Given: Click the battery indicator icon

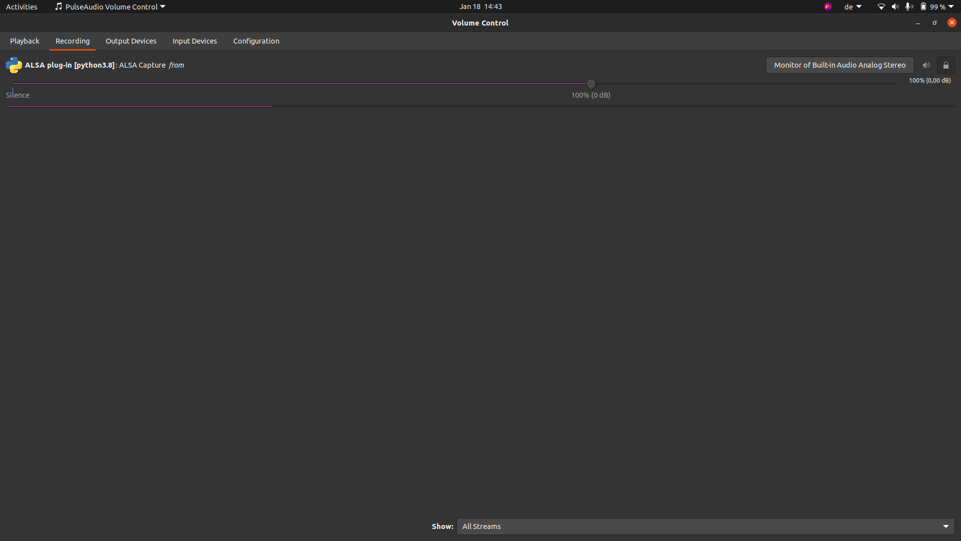Looking at the screenshot, I should point(923,7).
